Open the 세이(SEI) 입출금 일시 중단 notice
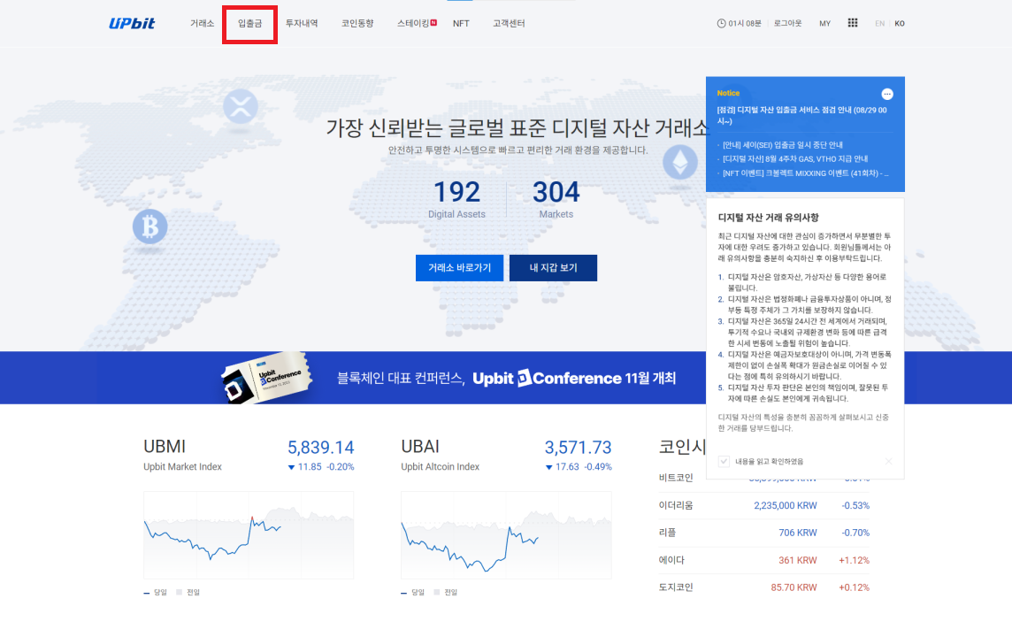 pyautogui.click(x=782, y=145)
